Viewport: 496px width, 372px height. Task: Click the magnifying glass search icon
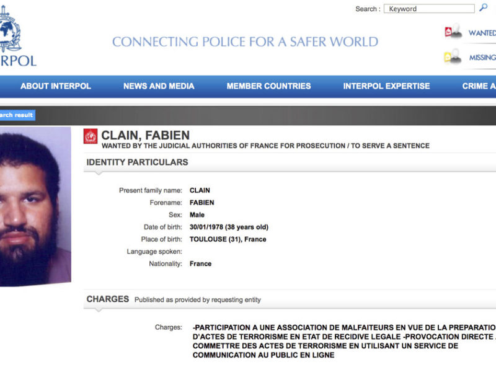coord(484,8)
